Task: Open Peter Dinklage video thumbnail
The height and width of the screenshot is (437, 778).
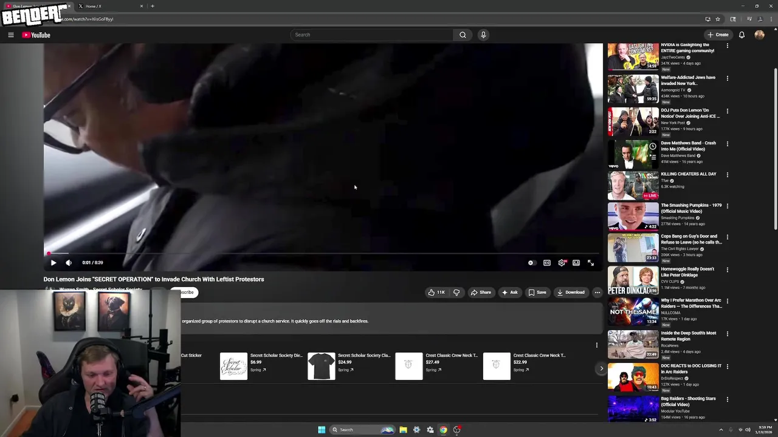Action: tap(633, 280)
